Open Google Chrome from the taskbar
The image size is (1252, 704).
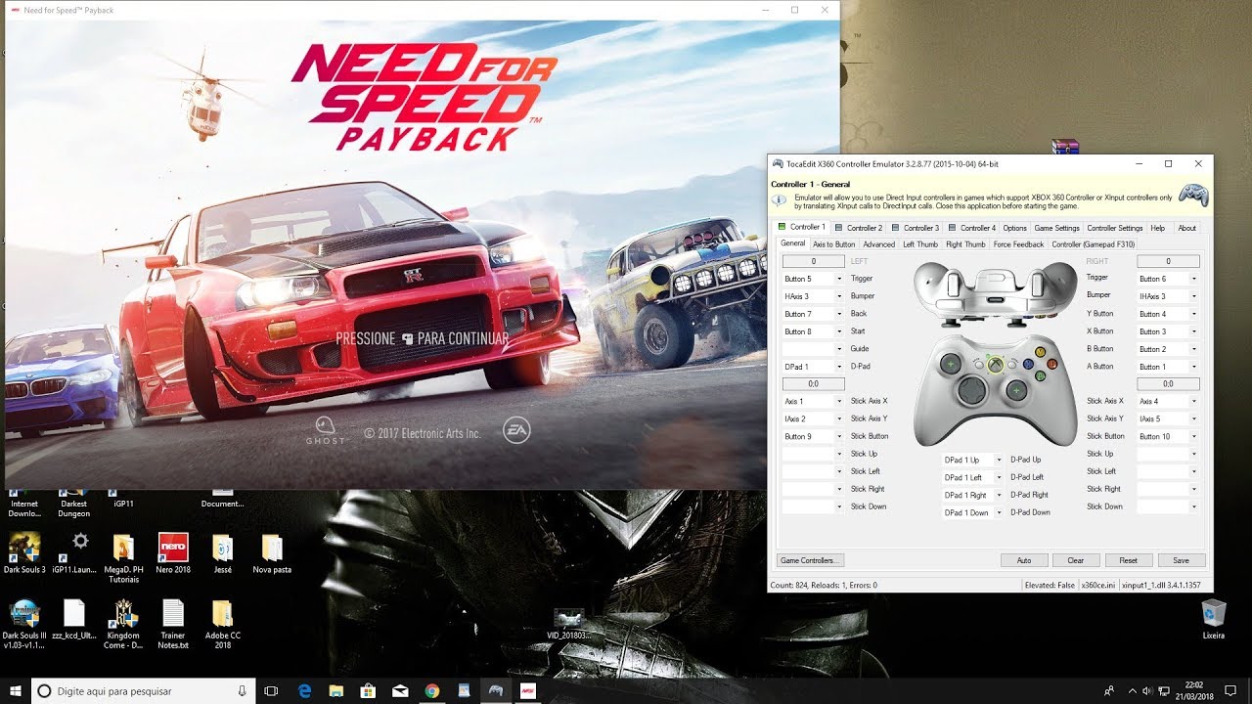coord(431,690)
